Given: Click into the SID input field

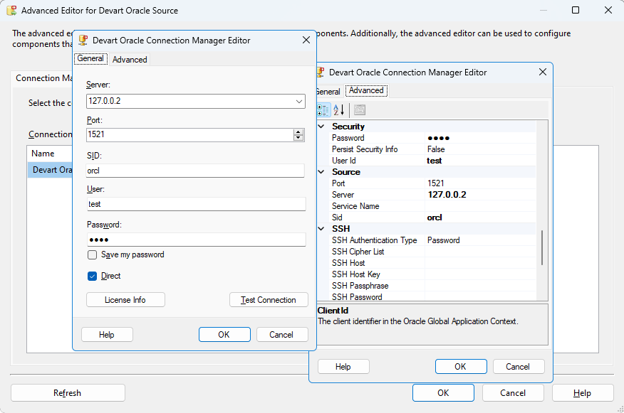Looking at the screenshot, I should pyautogui.click(x=195, y=171).
